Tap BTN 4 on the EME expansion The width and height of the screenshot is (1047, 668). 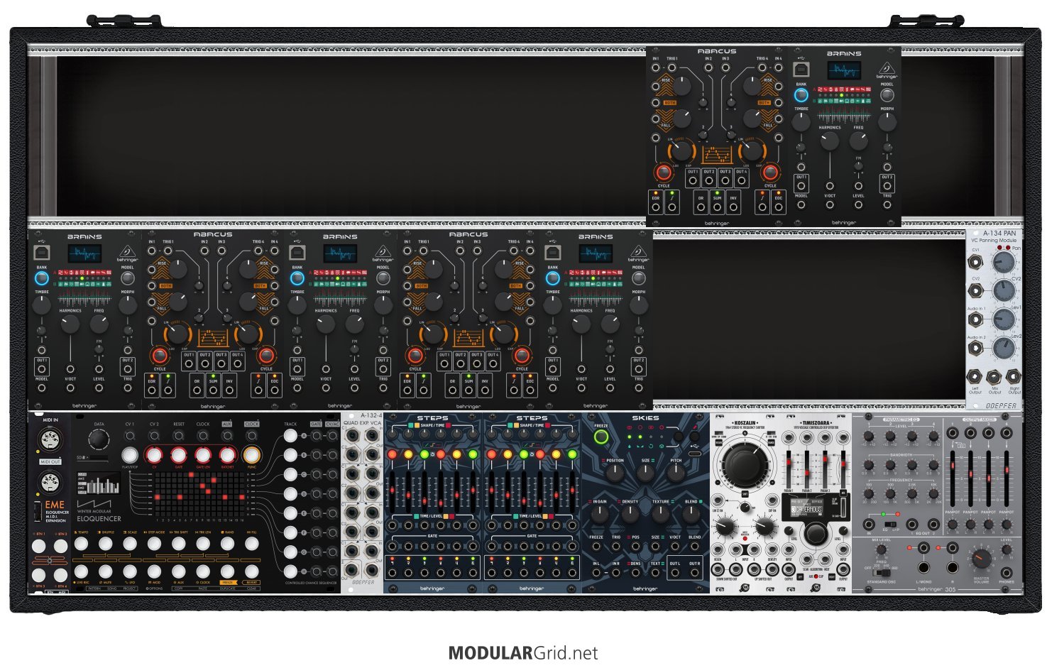61,574
